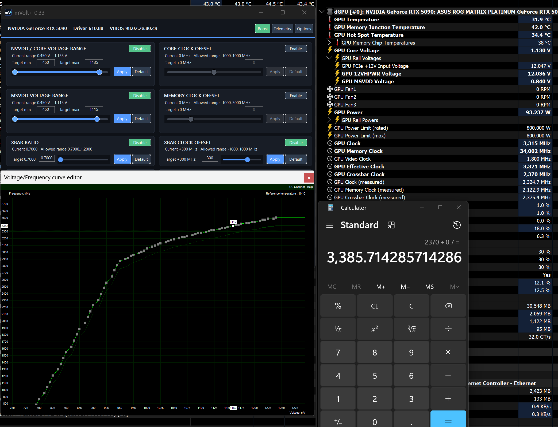558x427 pixels.
Task: Click the GPU Crossbar Clock clock icon
Action: (x=330, y=174)
